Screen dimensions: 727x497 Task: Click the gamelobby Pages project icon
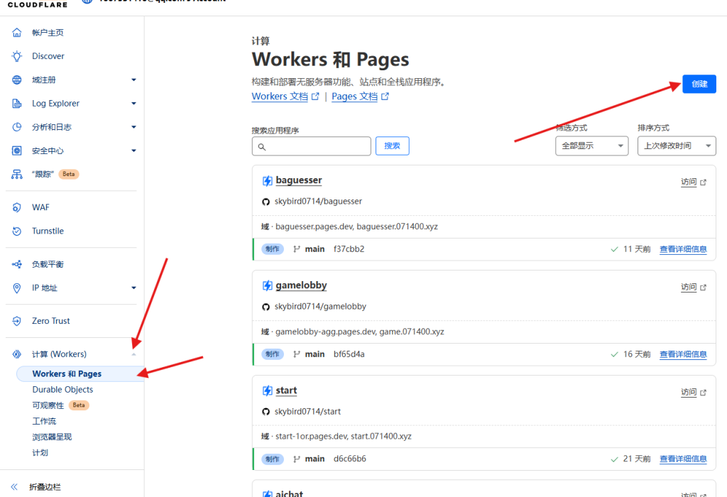(x=268, y=285)
